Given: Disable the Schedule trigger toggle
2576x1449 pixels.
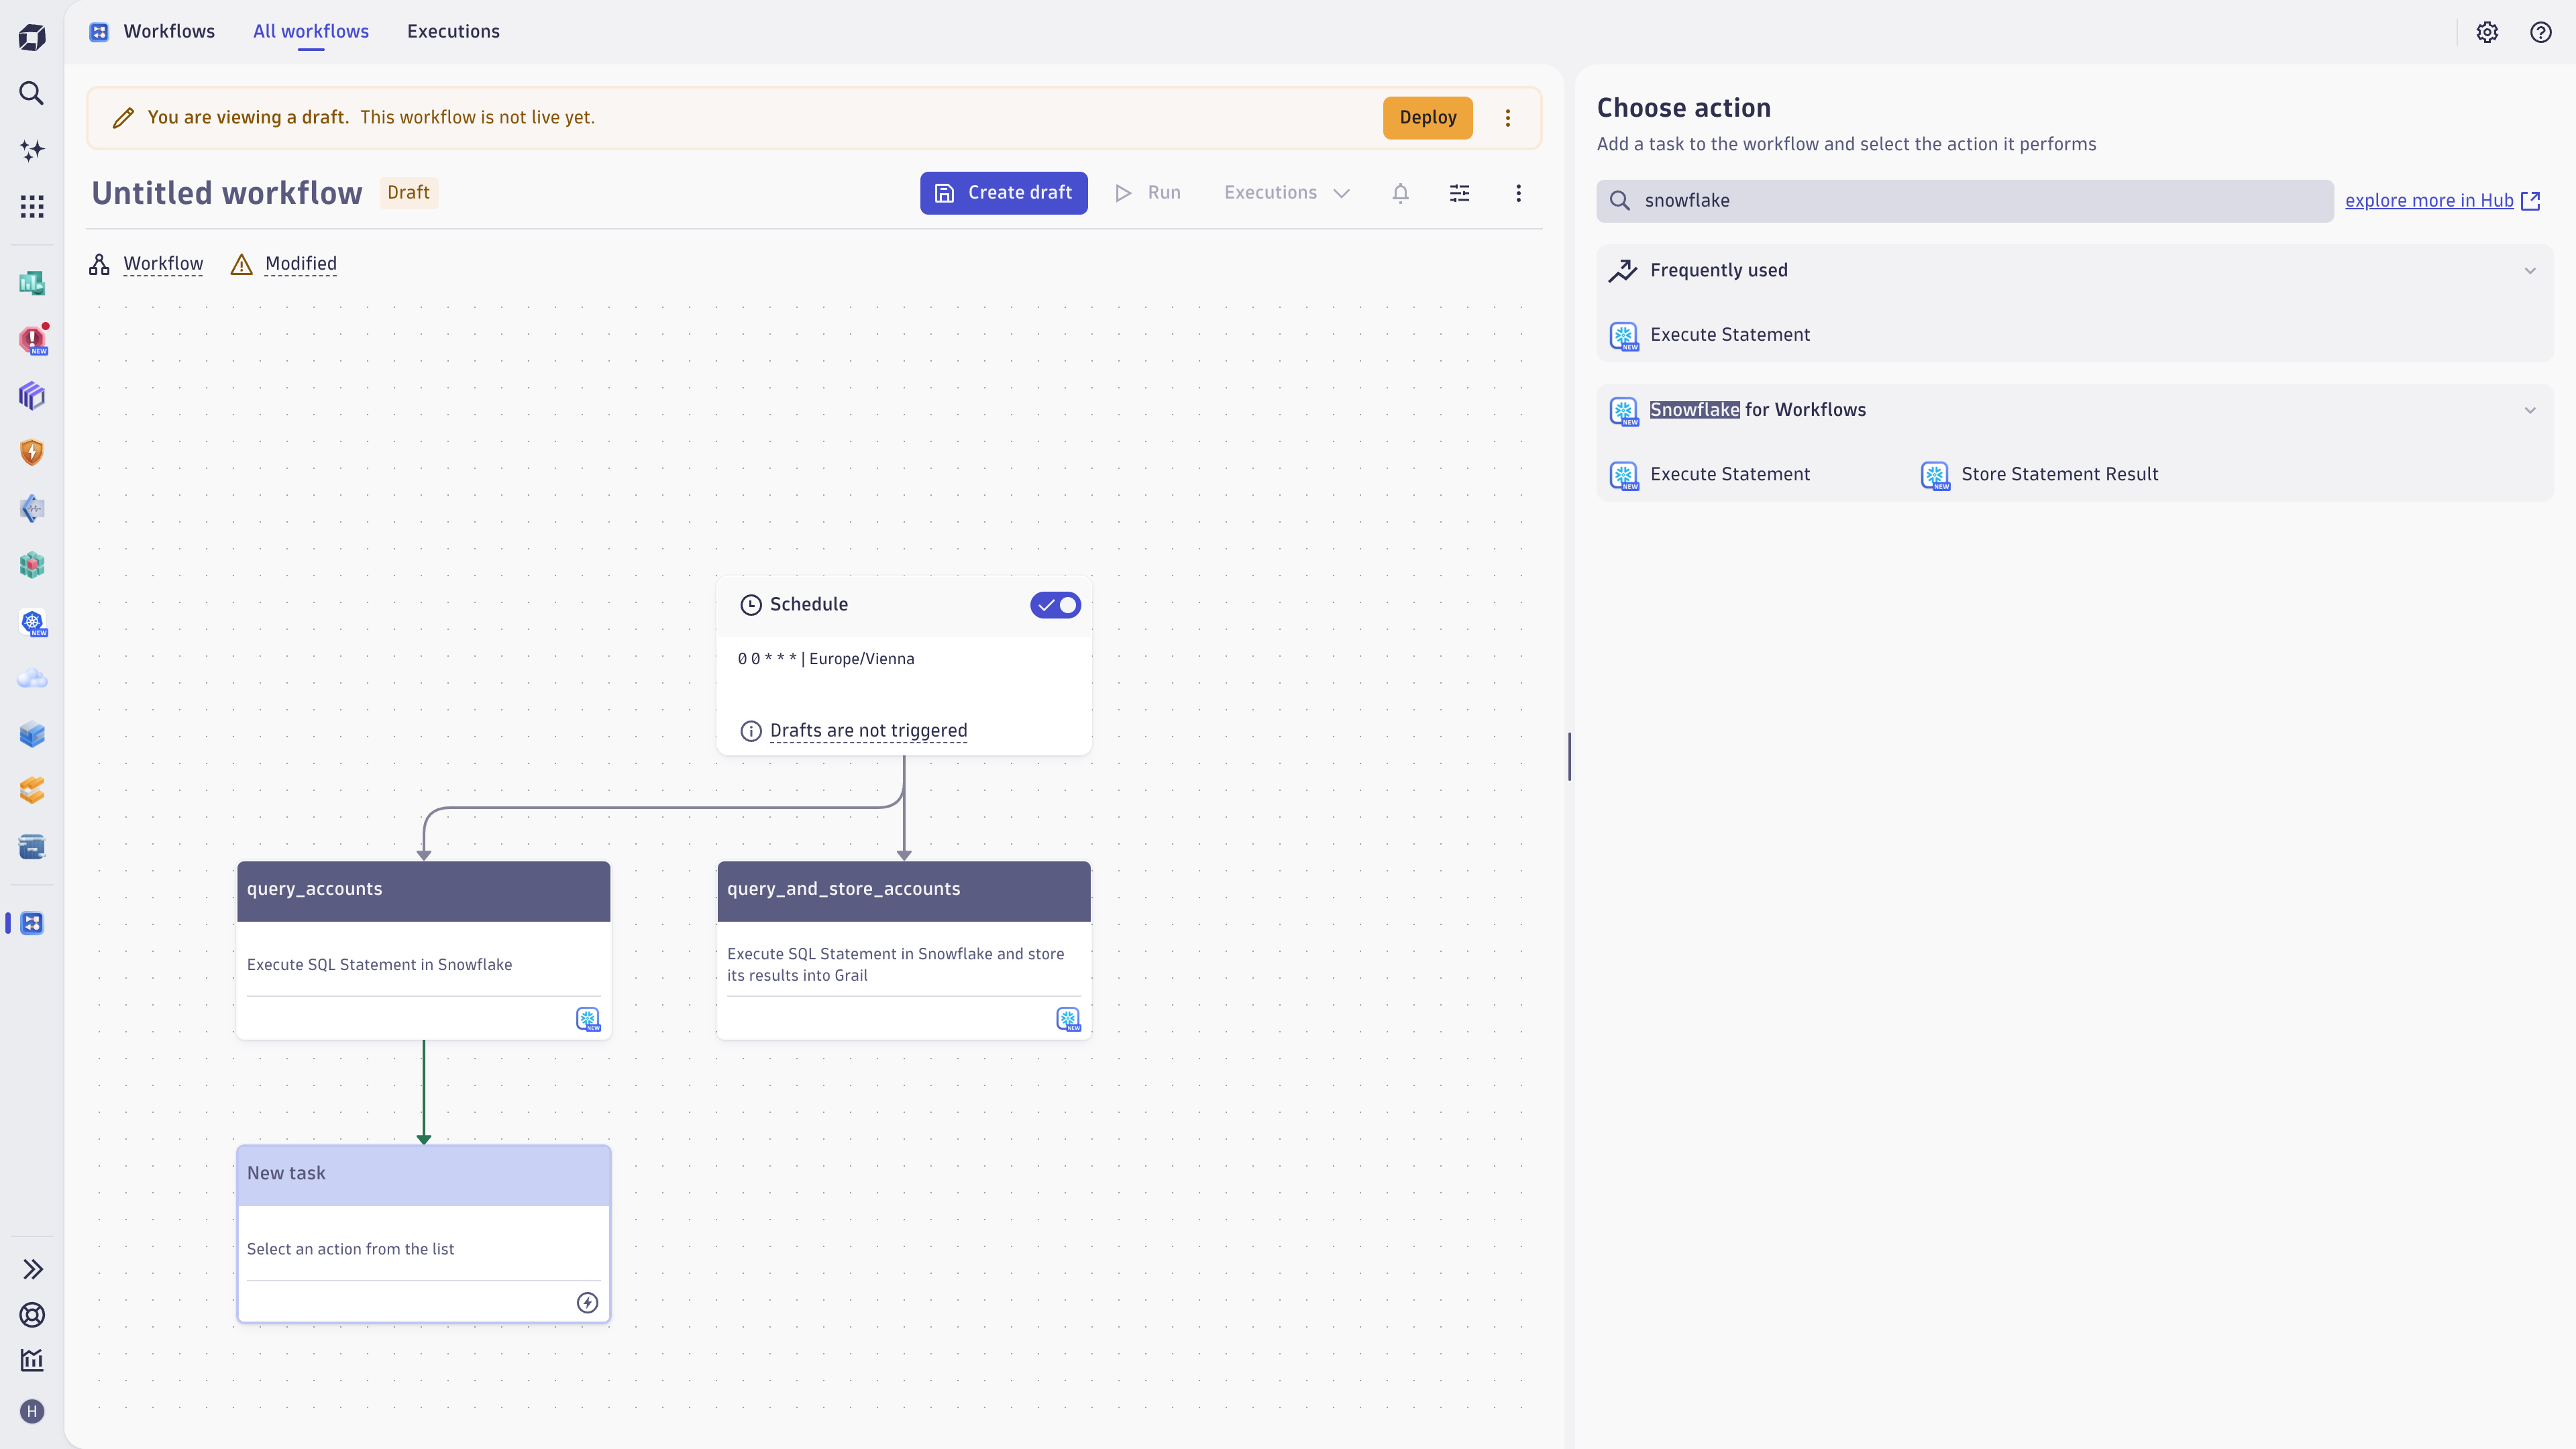Looking at the screenshot, I should (x=1056, y=605).
